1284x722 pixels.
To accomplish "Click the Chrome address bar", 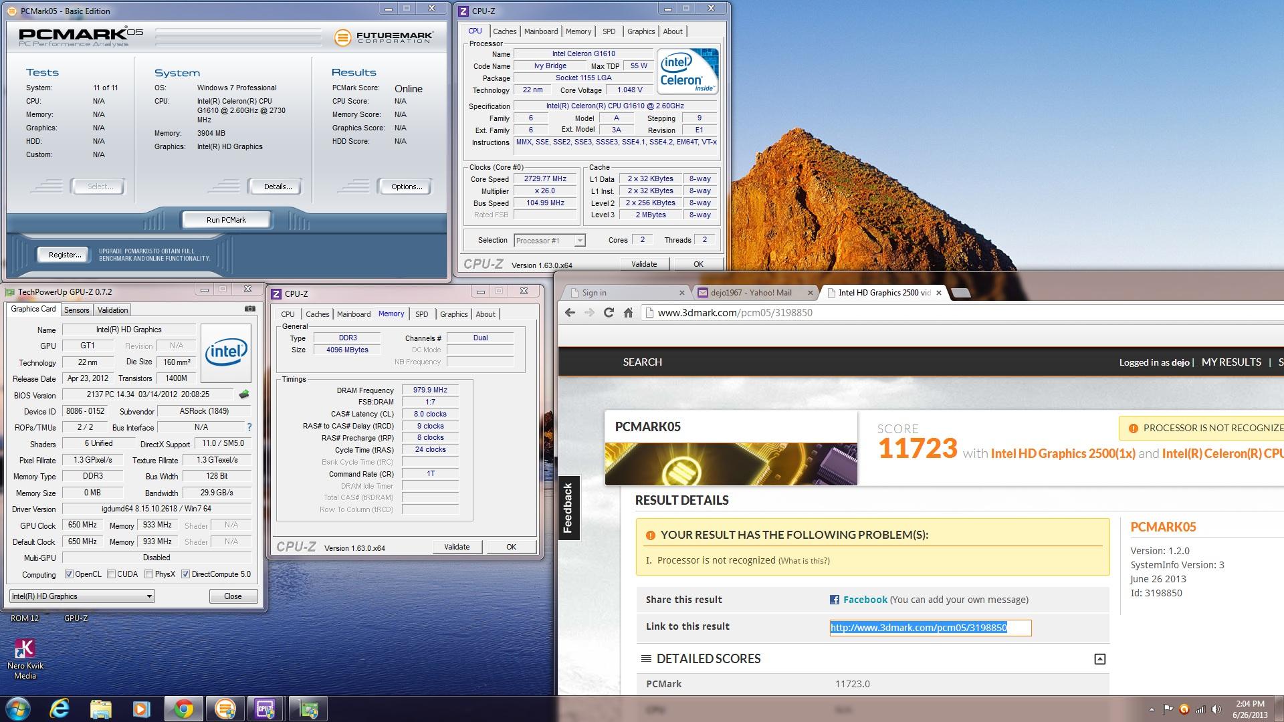I will pyautogui.click(x=963, y=312).
